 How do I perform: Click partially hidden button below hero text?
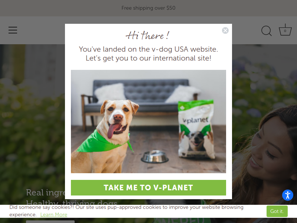50,222
